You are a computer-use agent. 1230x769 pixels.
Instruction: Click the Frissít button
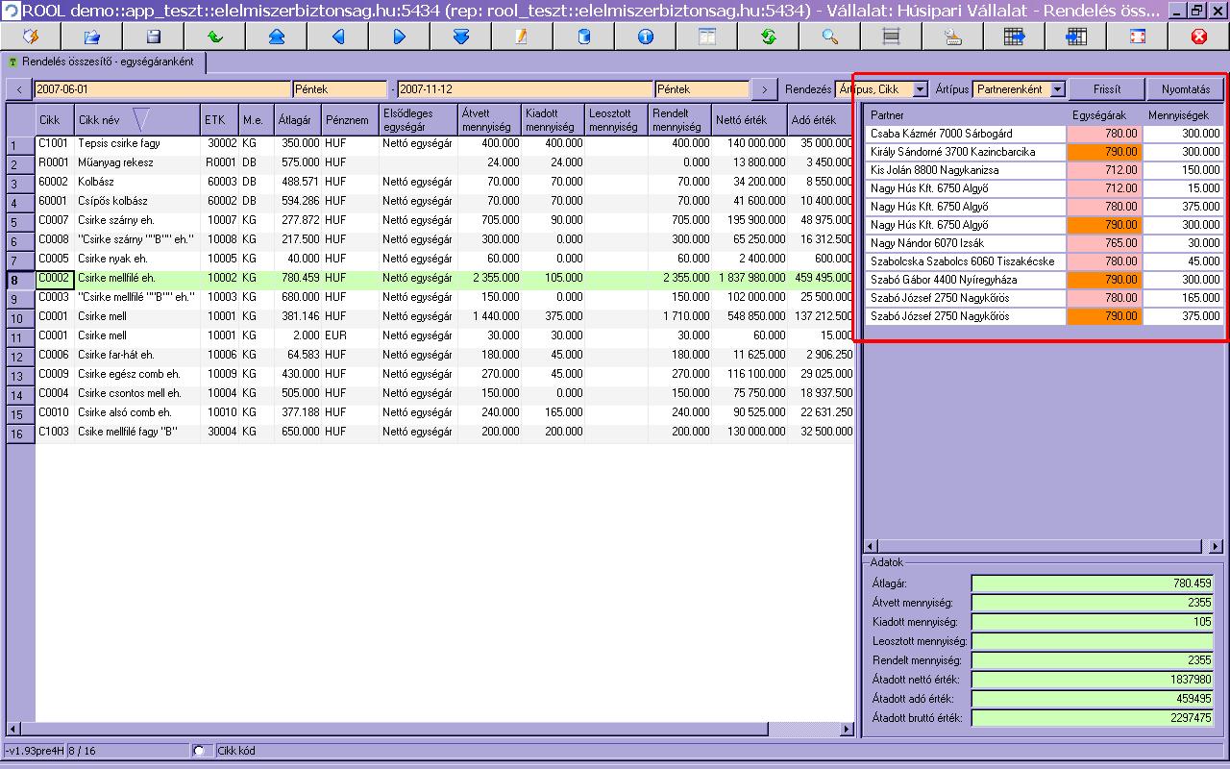[x=1107, y=89]
